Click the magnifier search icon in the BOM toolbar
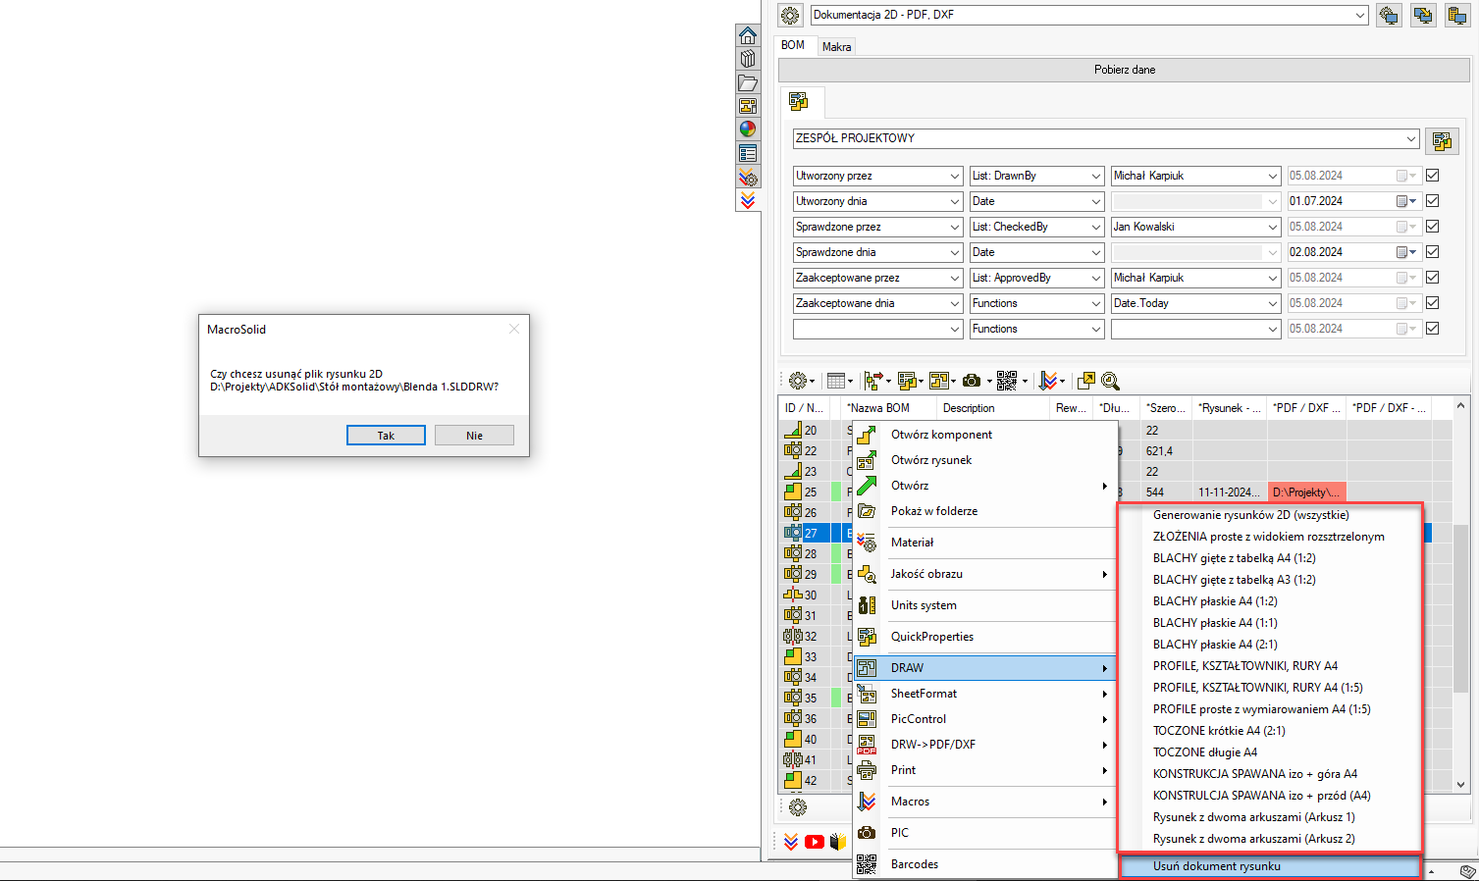This screenshot has height=881, width=1479. 1110,381
